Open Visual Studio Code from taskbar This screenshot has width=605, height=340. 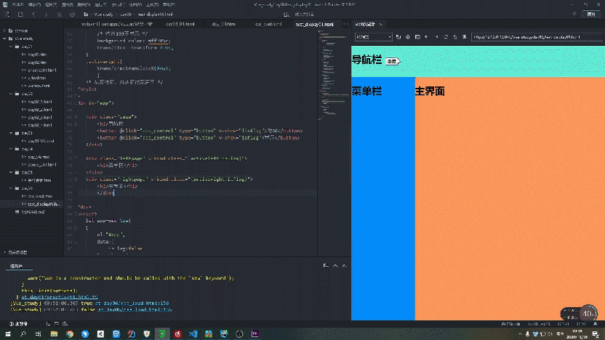[x=193, y=334]
